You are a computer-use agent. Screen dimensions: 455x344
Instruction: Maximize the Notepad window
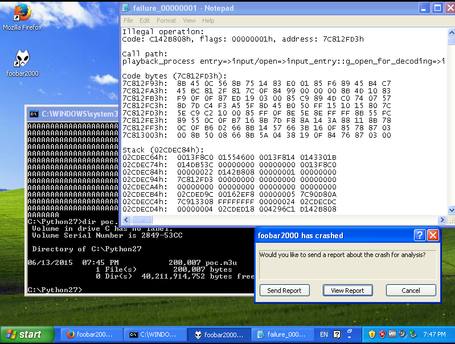[437, 8]
